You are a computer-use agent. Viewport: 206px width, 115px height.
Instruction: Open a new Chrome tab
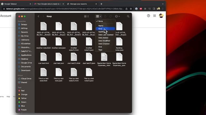(x=101, y=4)
